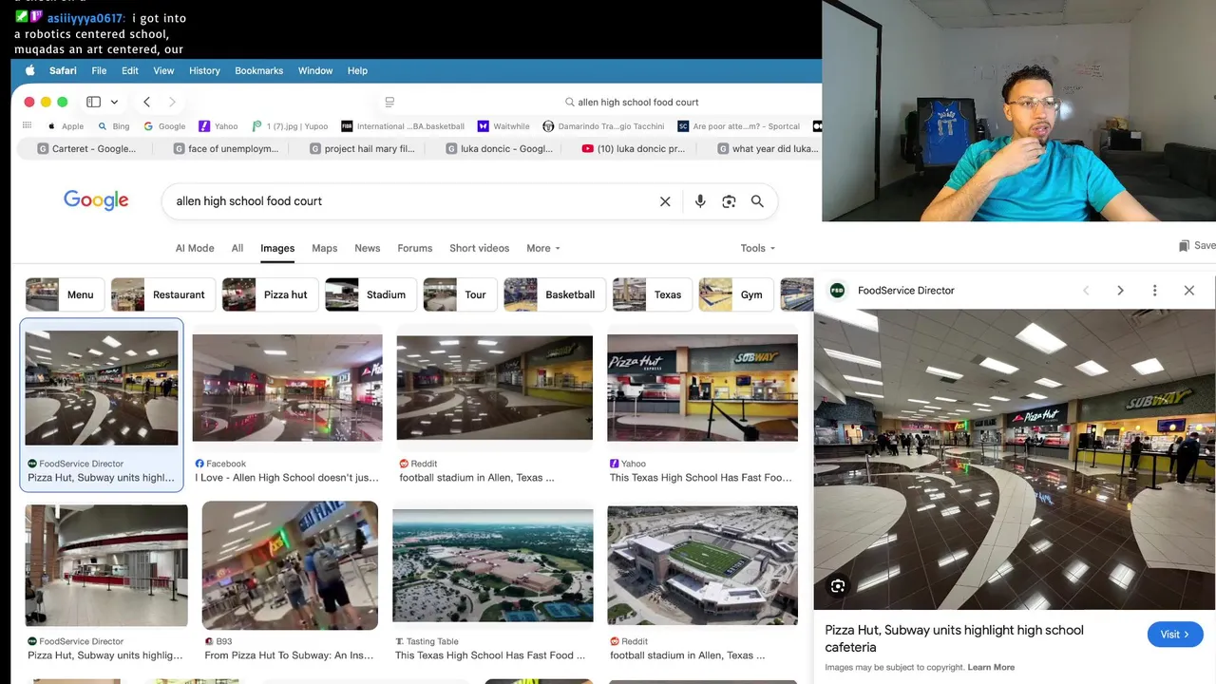
Task: Open the Learn More copyright link
Action: pyautogui.click(x=991, y=667)
